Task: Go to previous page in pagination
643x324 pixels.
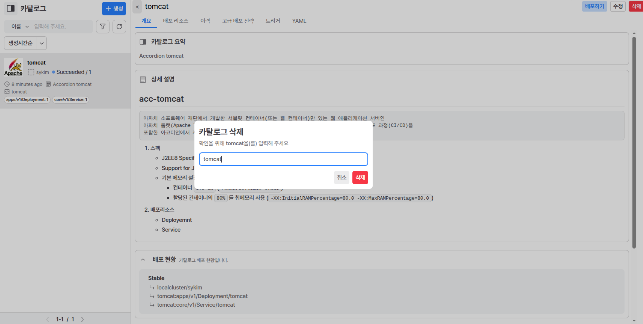Action: pyautogui.click(x=48, y=319)
